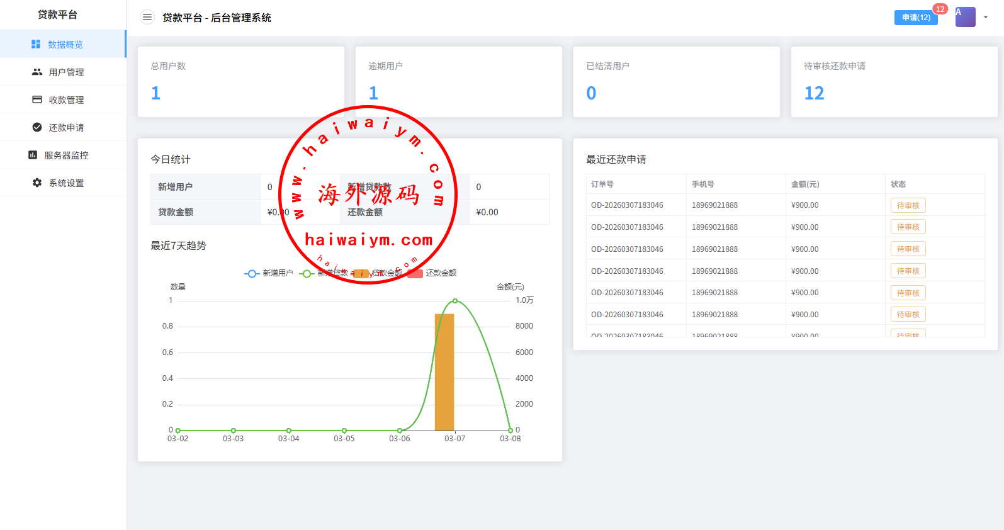Click orange 贷款金额 legend swatch

pyautogui.click(x=361, y=273)
